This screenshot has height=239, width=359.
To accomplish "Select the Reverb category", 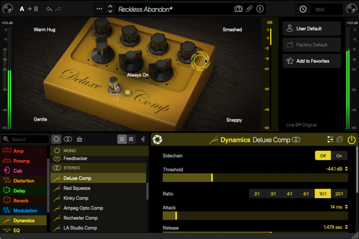I will point(23,201).
